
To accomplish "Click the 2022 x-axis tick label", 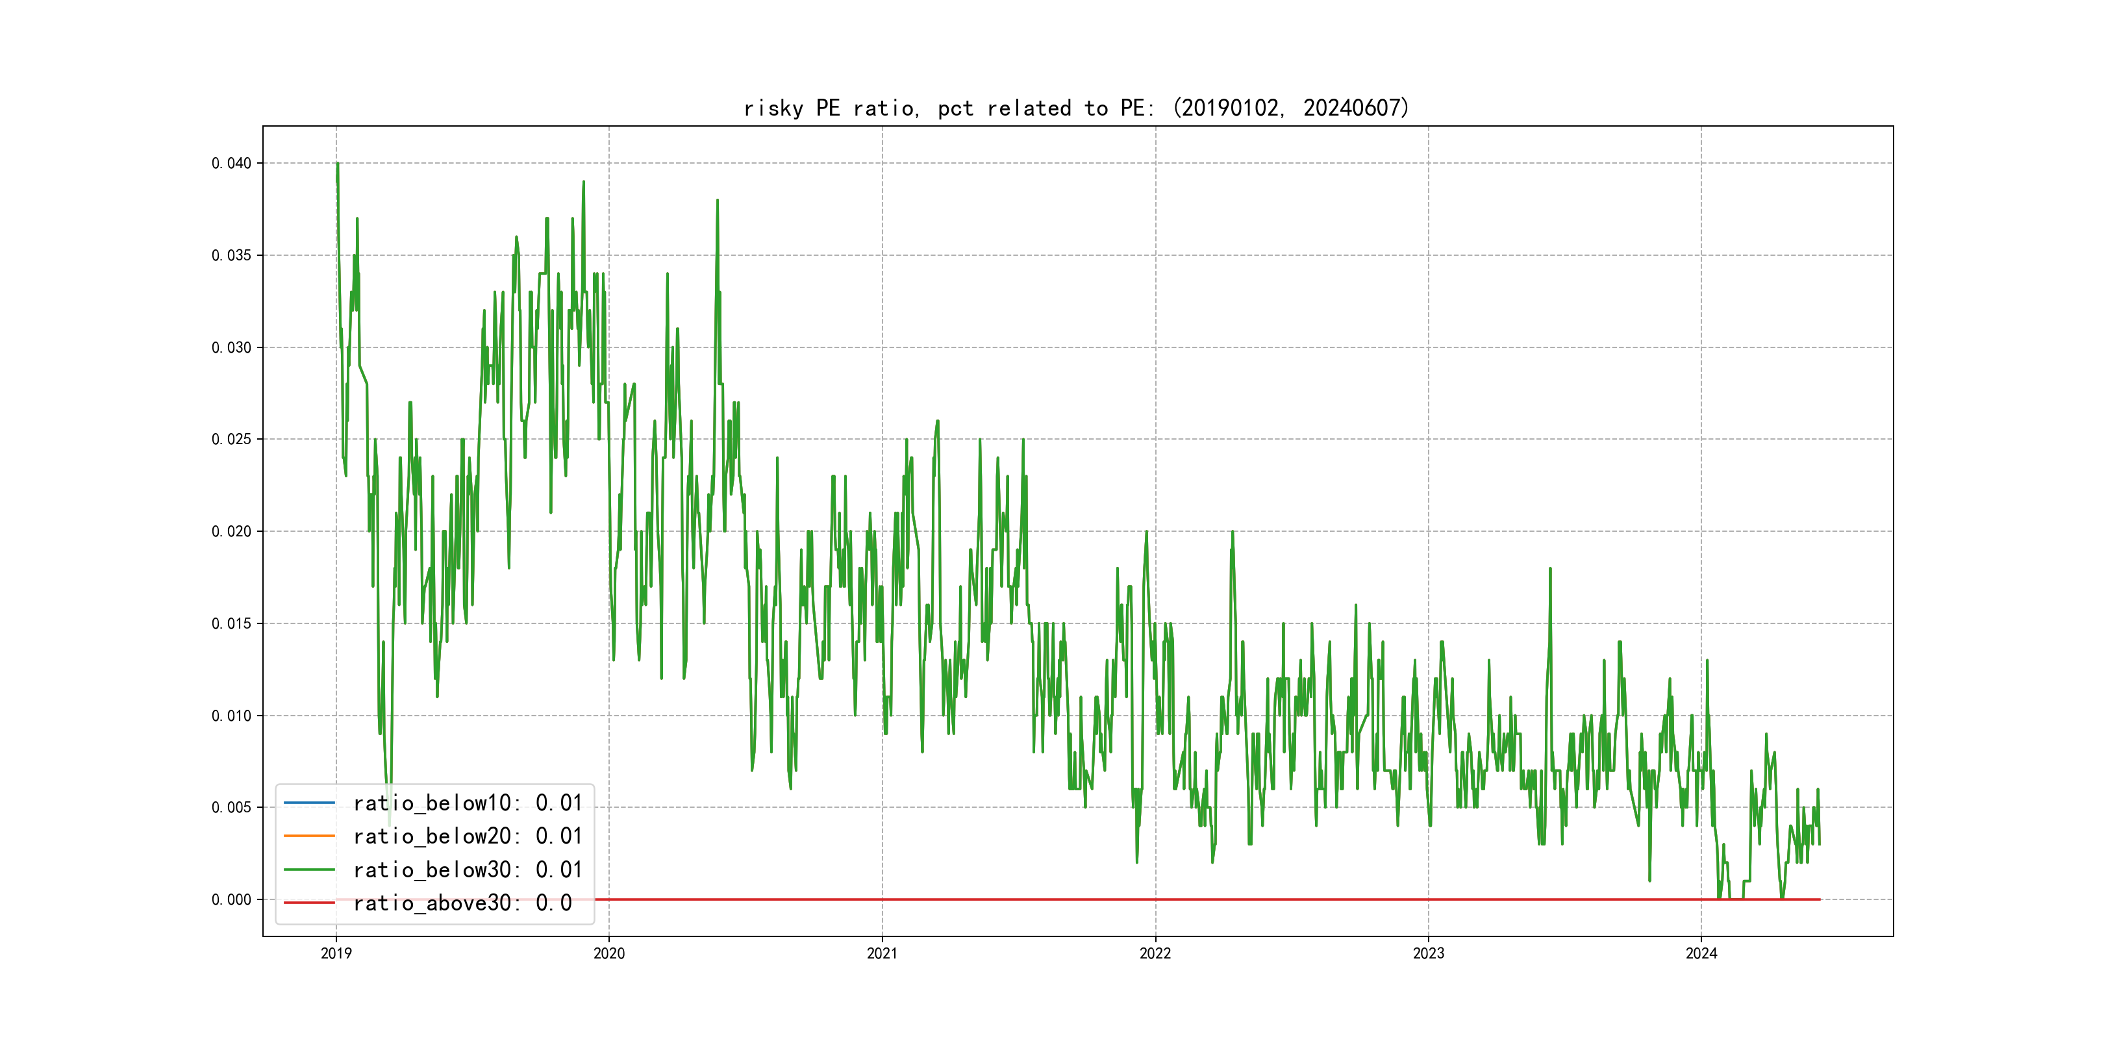I will (1155, 953).
